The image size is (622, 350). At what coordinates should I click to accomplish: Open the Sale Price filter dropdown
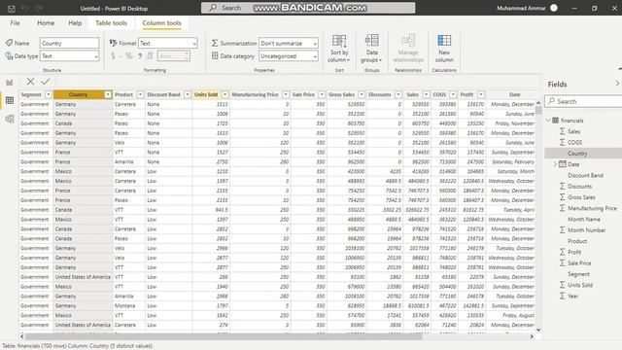tap(322, 94)
